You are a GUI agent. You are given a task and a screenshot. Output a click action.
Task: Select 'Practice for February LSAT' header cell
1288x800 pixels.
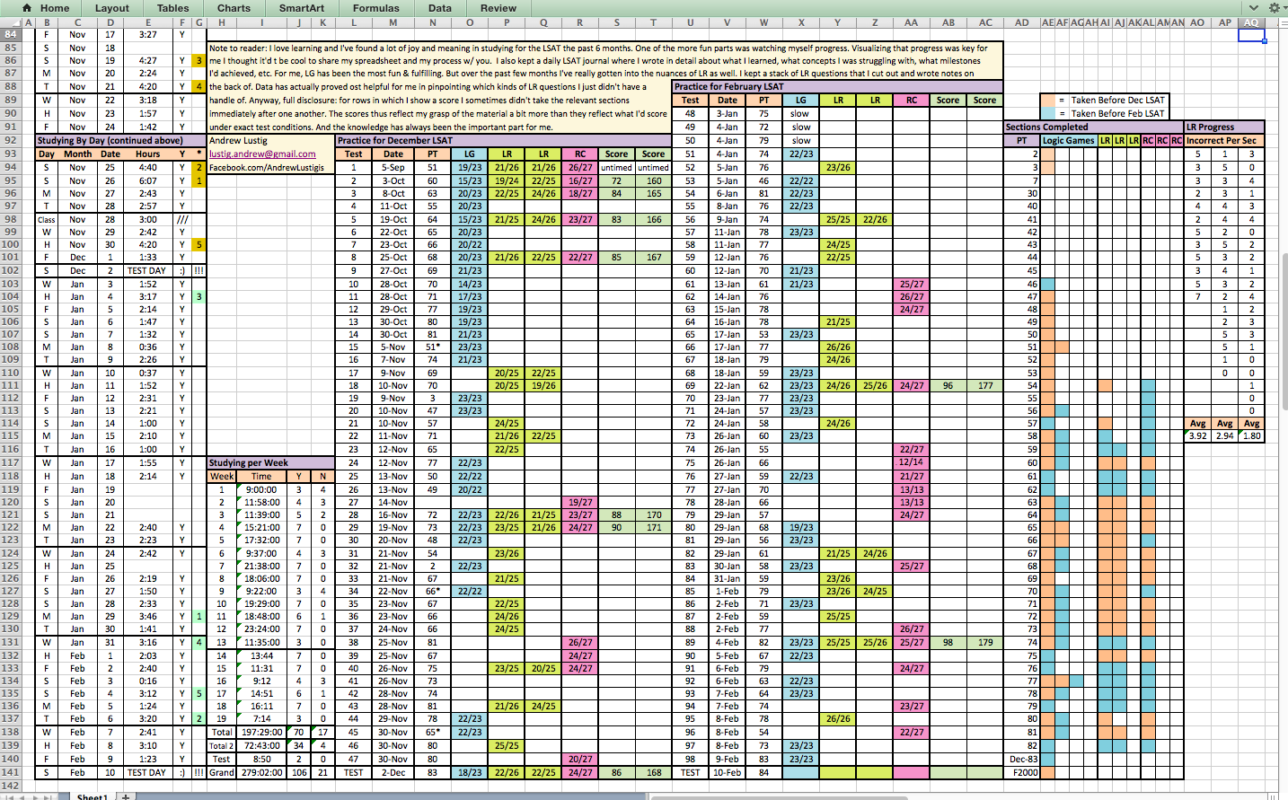tap(837, 86)
